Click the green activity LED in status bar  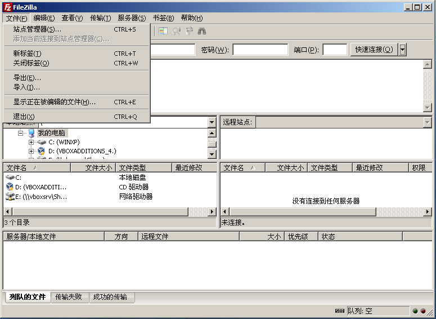(x=415, y=311)
